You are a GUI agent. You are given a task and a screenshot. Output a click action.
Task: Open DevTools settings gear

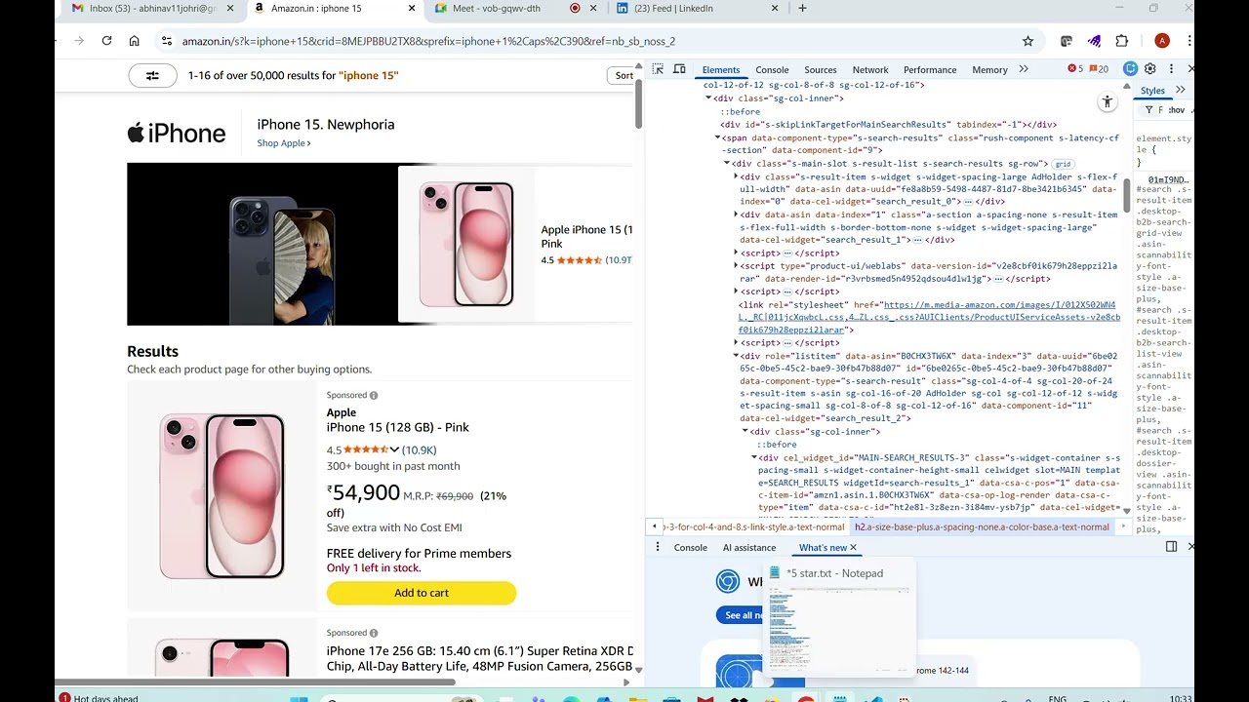click(1150, 69)
